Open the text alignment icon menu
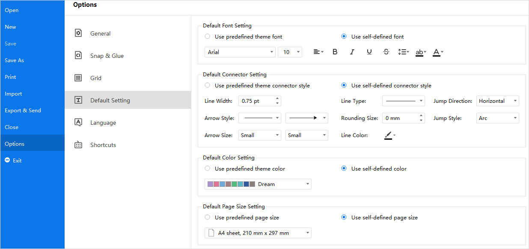 (318, 52)
